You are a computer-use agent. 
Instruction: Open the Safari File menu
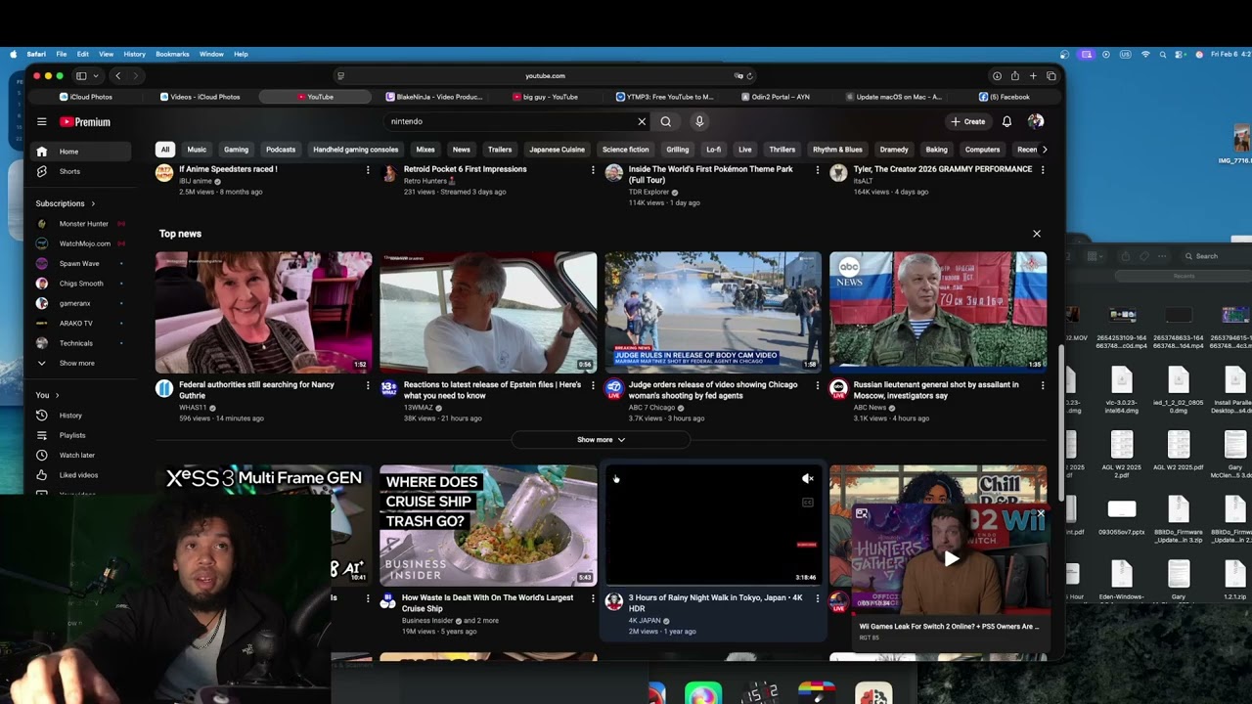click(61, 54)
